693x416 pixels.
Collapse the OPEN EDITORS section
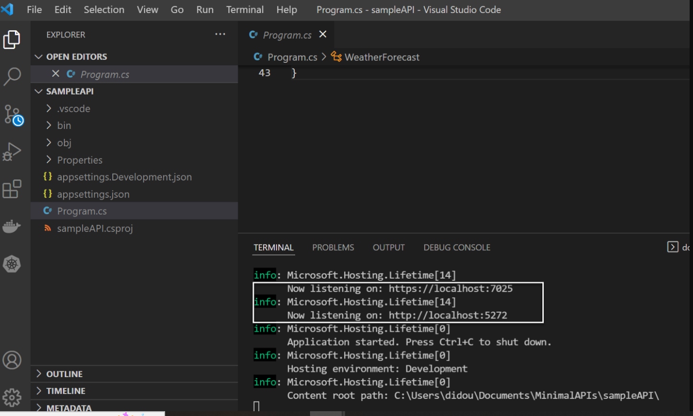tap(76, 57)
